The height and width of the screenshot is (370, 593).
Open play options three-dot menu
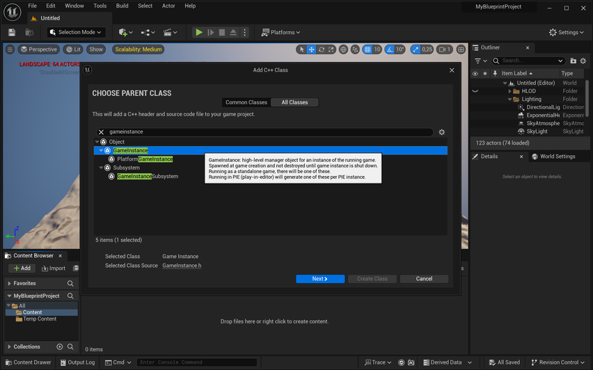245,33
